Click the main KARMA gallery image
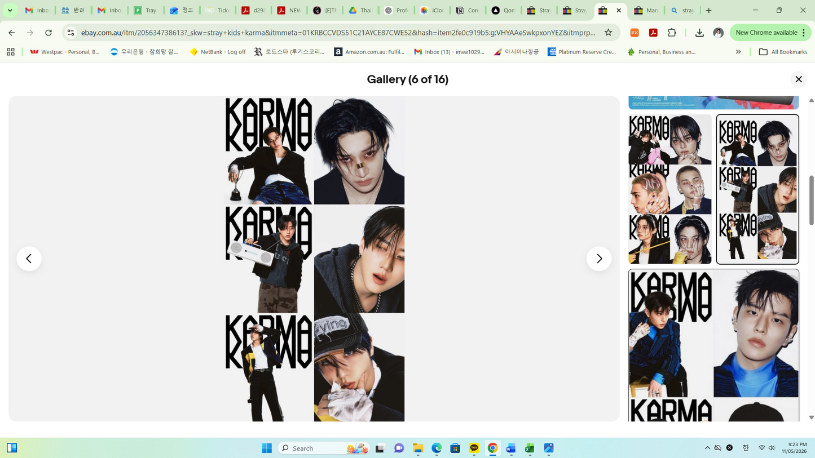The height and width of the screenshot is (458, 815). point(314,259)
